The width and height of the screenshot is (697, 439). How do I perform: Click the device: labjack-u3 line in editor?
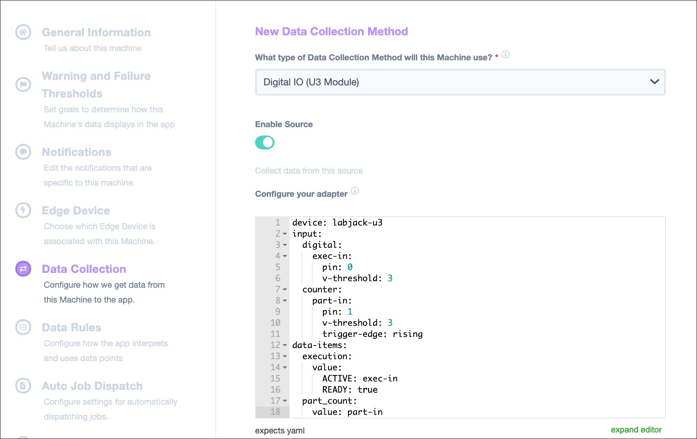(337, 222)
